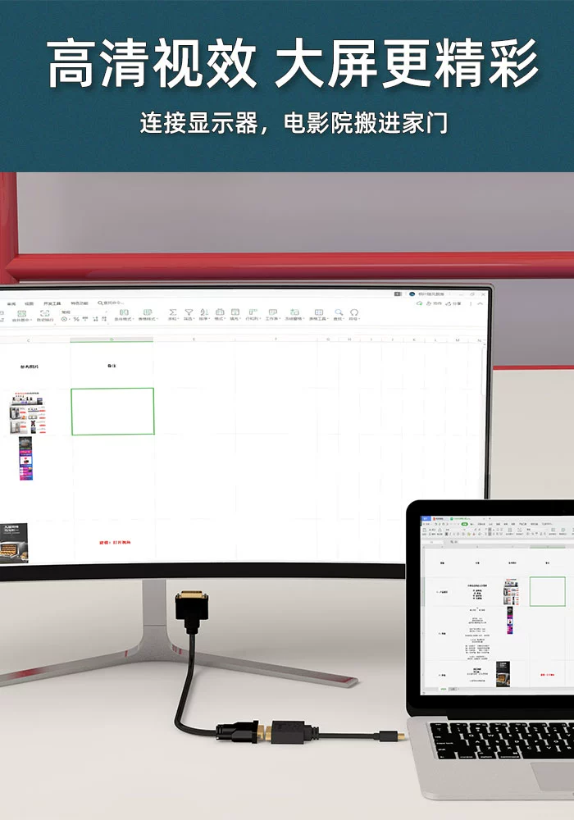Switch to the View tab
574x820 pixels.
coord(30,303)
